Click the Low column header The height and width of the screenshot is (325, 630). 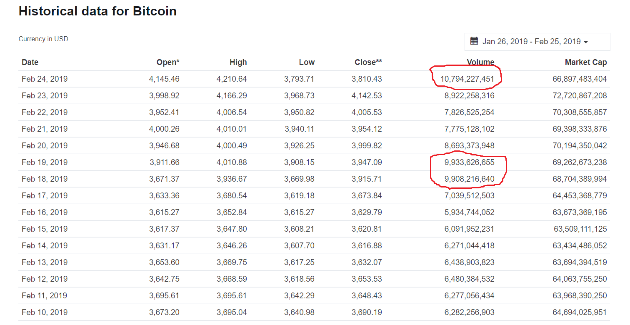coord(307,62)
